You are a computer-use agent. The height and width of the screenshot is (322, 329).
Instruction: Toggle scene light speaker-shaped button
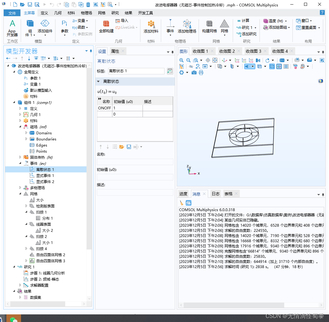click(x=247, y=66)
